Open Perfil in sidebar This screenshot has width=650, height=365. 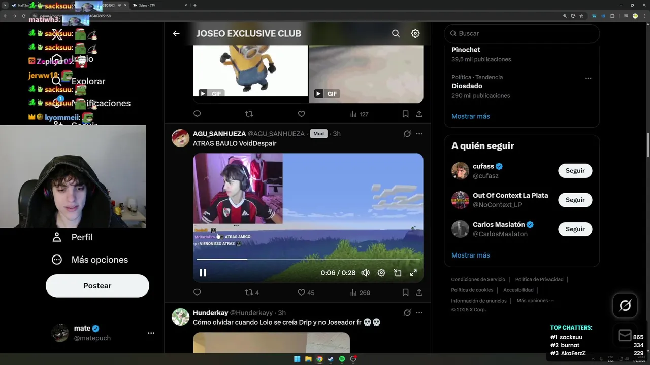click(x=72, y=237)
